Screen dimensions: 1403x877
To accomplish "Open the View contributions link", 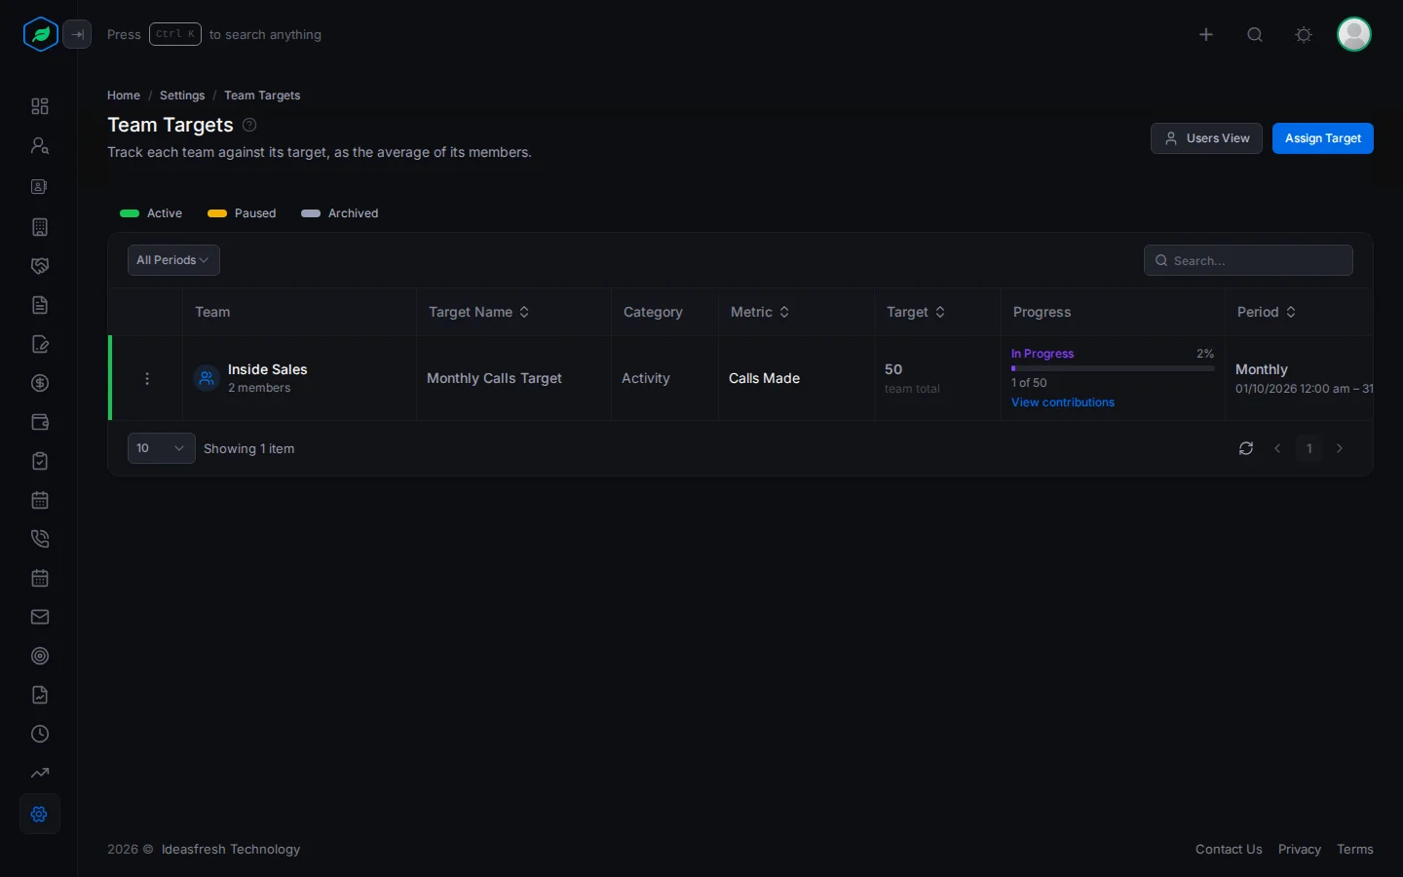I will [x=1063, y=402].
